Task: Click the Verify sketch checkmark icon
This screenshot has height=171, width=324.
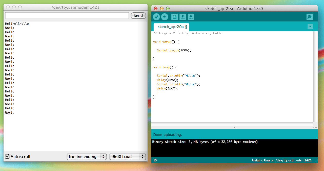Action: pyautogui.click(x=156, y=17)
